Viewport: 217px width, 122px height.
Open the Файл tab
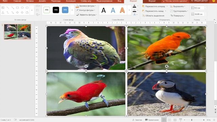point(5,1)
